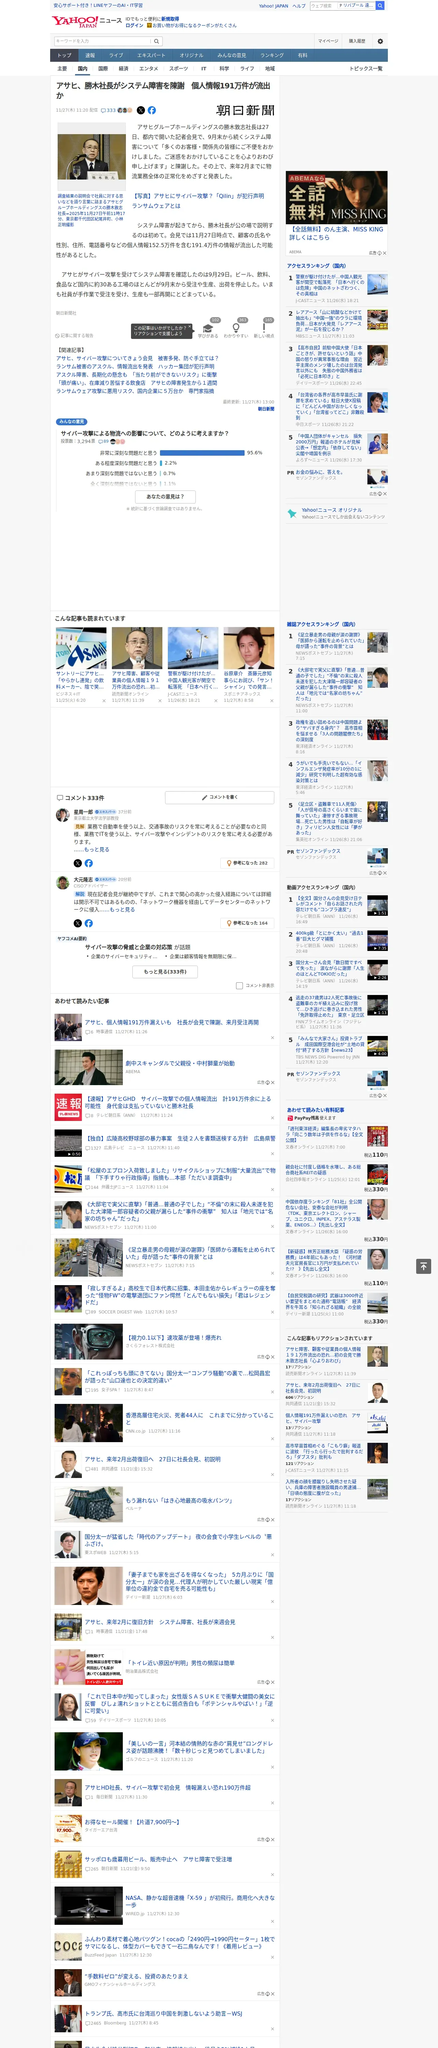Share article on X under headline
The height and width of the screenshot is (2048, 438).
[141, 111]
